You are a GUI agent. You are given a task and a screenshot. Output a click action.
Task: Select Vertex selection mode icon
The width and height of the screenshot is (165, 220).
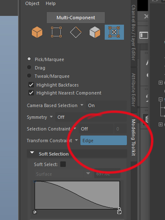coord(56,32)
